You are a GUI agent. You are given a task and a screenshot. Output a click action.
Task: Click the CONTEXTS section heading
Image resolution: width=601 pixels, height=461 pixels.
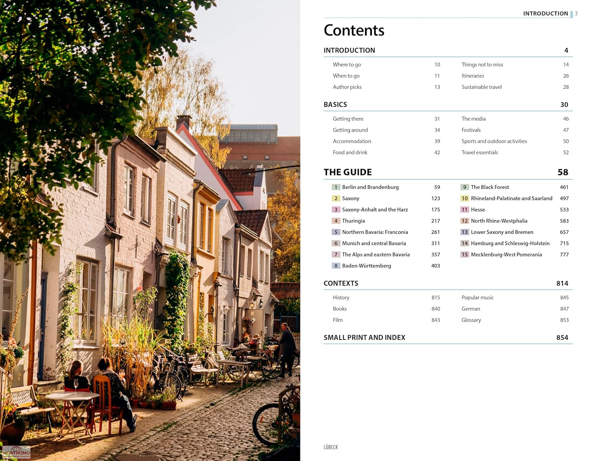[341, 284]
